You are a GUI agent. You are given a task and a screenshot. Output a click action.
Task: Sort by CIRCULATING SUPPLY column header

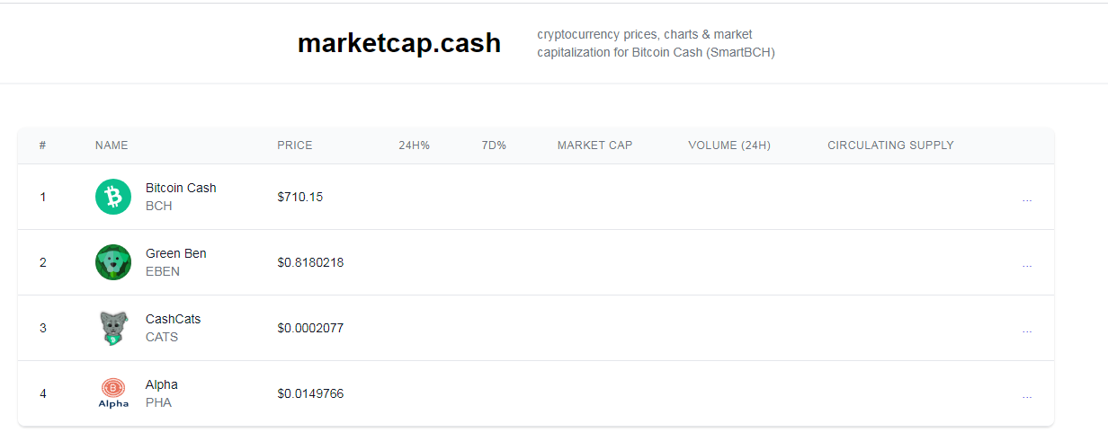coord(890,146)
